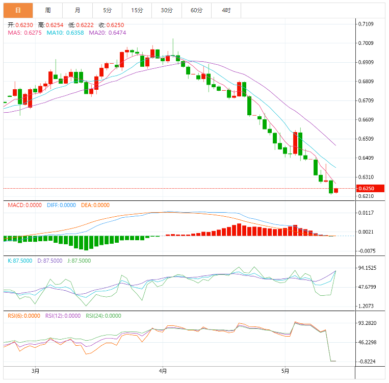Click the RSI(12):0.0000 label
Screen dimensions: 389x383
click(x=63, y=316)
